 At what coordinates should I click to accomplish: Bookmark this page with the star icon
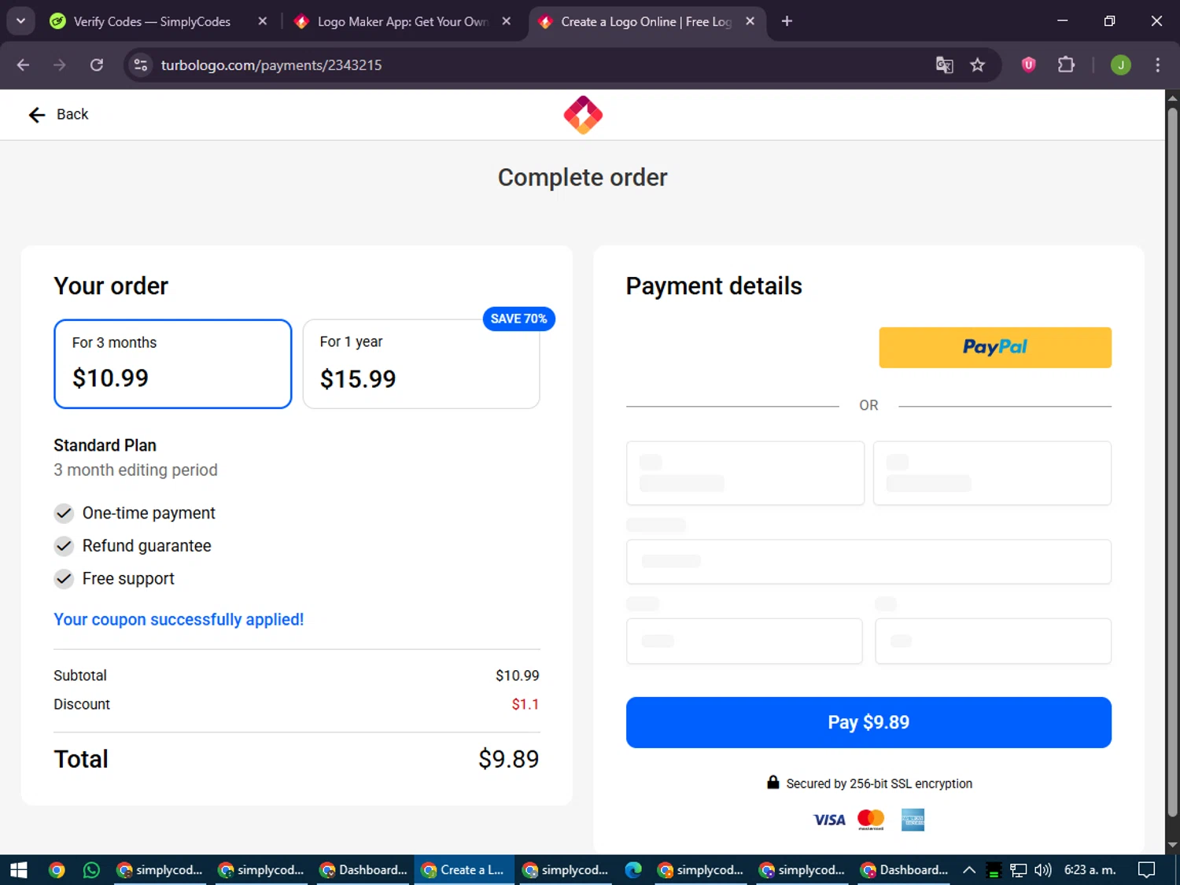pyautogui.click(x=977, y=65)
